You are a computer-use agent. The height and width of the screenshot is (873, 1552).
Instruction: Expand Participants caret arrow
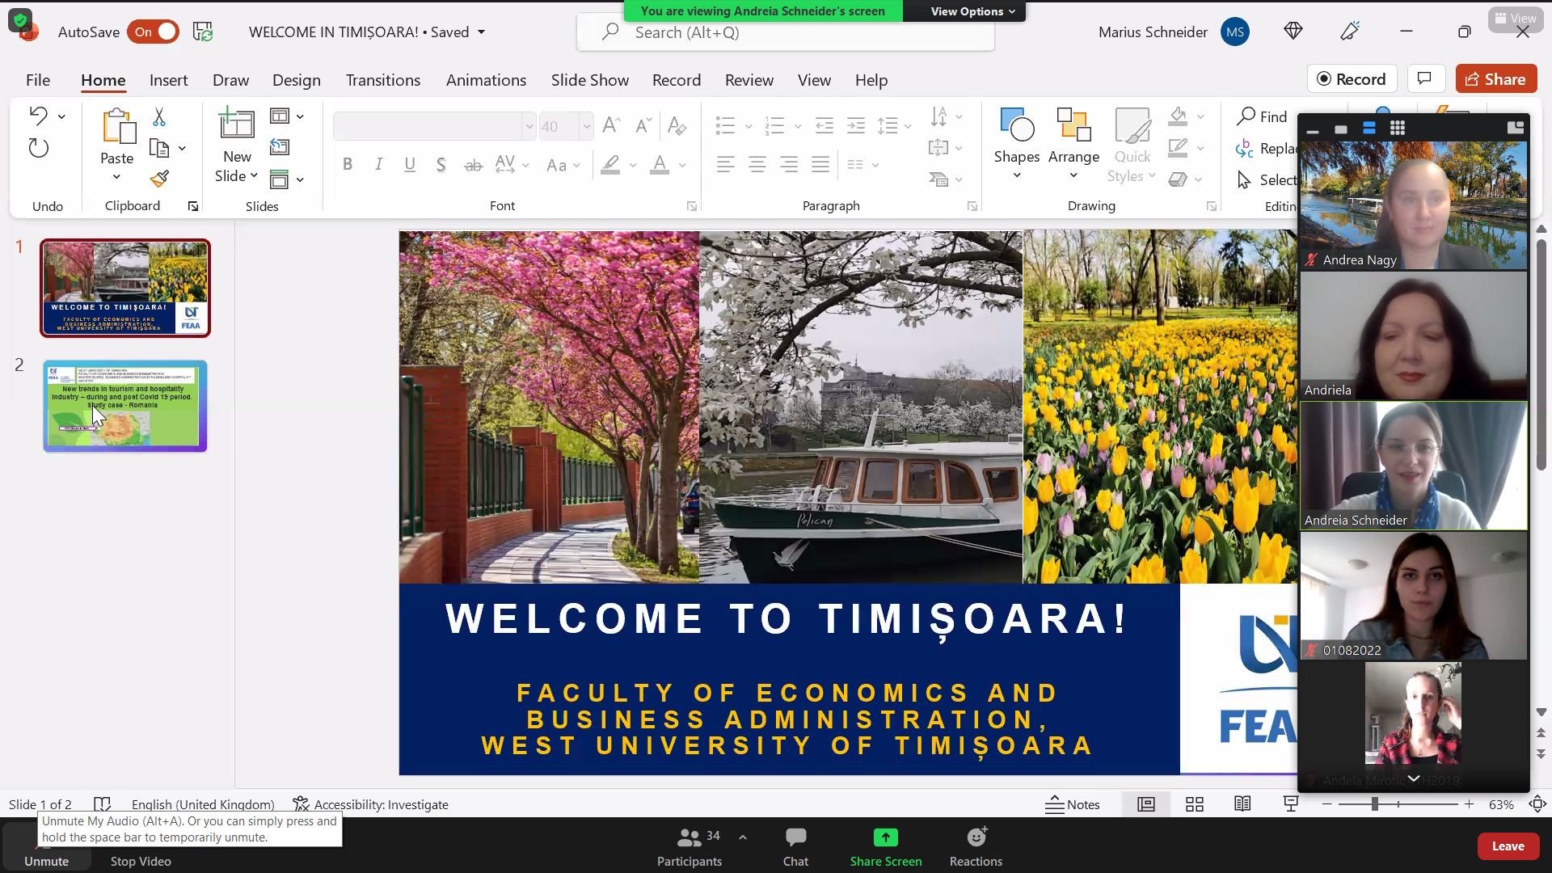pyautogui.click(x=743, y=837)
